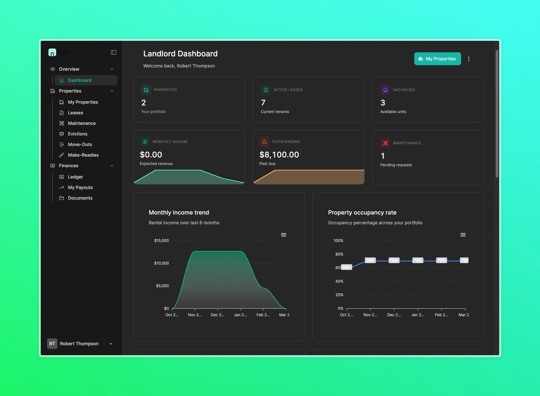Click the 60% data label on occupancy chart
The height and width of the screenshot is (396, 540).
[x=346, y=267]
